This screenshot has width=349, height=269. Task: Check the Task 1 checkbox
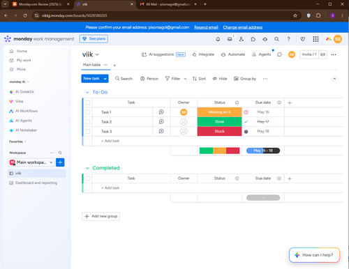coord(88,112)
